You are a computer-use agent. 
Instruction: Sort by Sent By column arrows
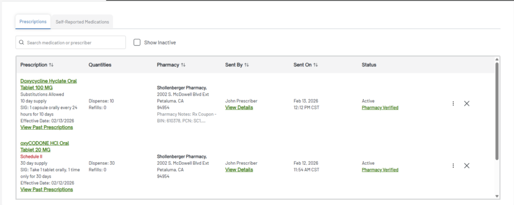[246, 65]
